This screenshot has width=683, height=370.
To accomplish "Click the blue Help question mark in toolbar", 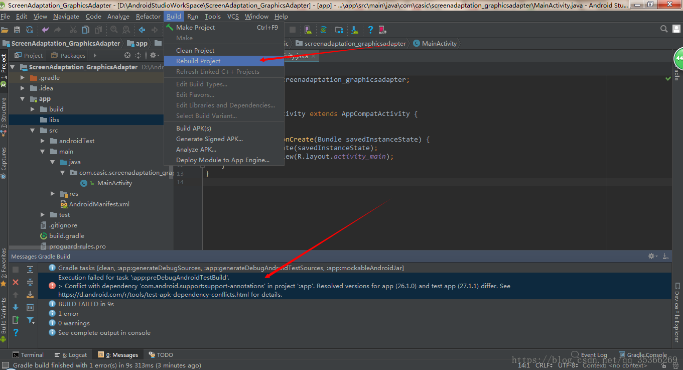I will (x=370, y=30).
